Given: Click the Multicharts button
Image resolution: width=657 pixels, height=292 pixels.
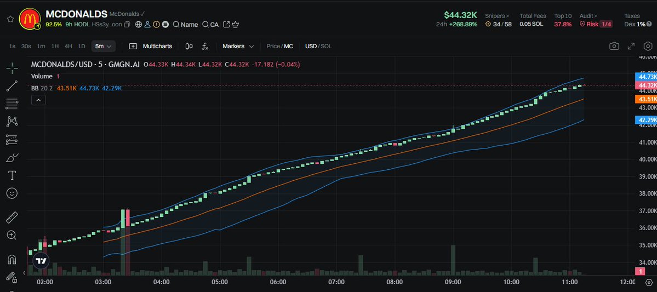Looking at the screenshot, I should [150, 47].
